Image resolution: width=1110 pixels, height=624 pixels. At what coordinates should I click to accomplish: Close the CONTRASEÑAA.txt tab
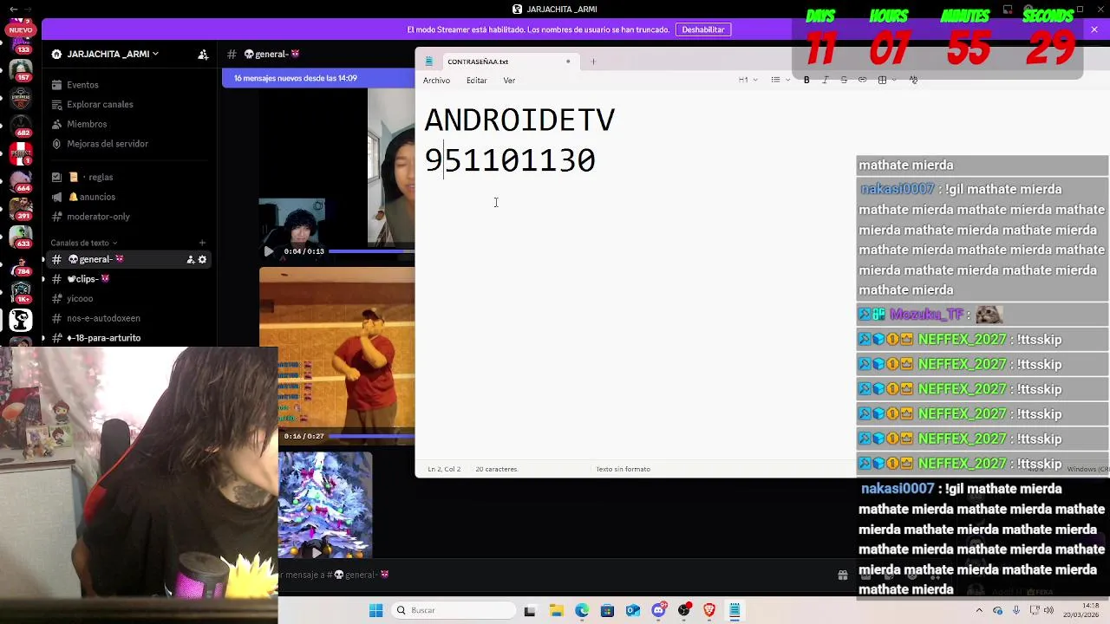pos(568,62)
